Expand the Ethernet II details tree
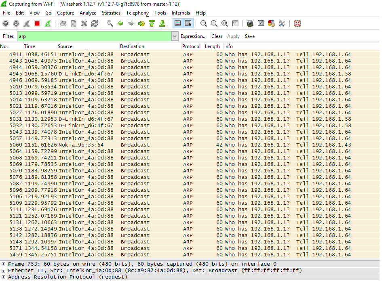This screenshot has height=281, width=388. pyautogui.click(x=4, y=271)
